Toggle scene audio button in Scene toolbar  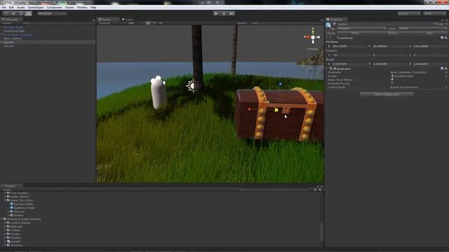pyautogui.click(x=160, y=23)
